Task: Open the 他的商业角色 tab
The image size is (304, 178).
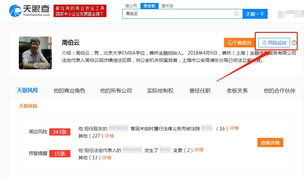Action: click(x=69, y=90)
